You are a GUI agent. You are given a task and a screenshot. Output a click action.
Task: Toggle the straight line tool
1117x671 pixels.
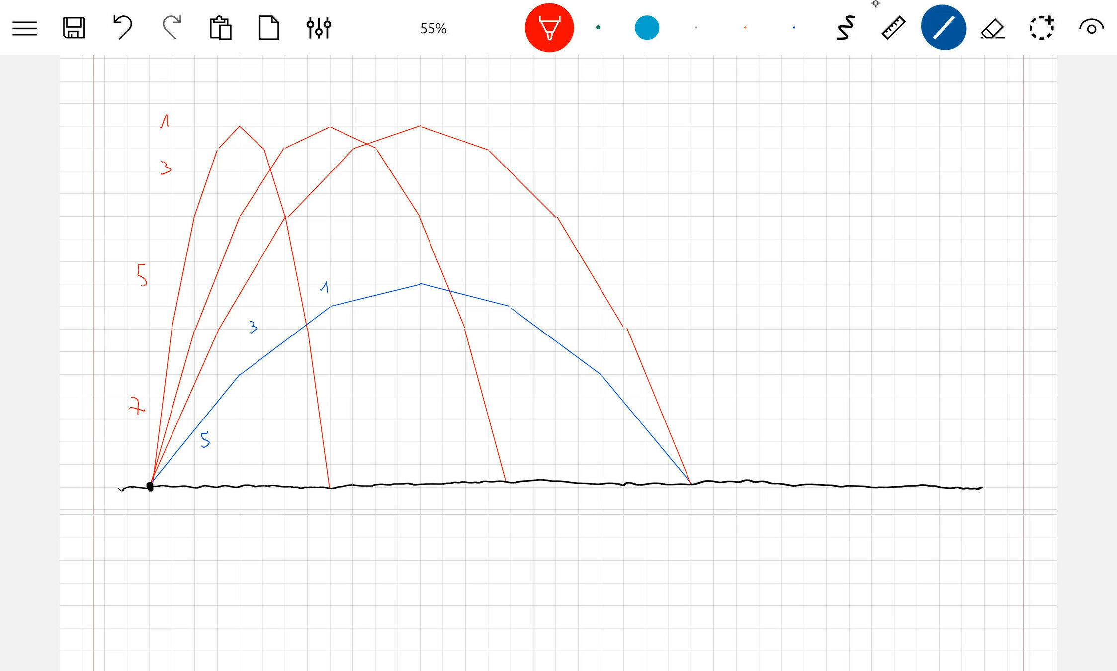[943, 28]
